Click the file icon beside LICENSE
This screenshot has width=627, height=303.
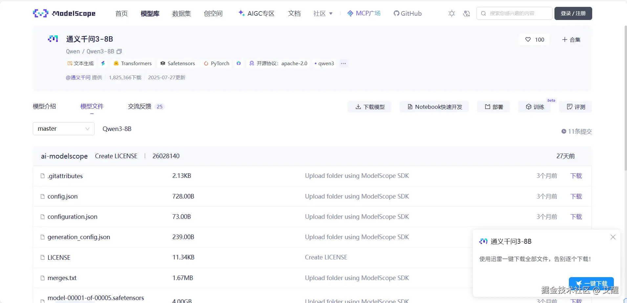point(42,257)
